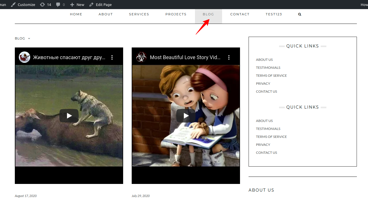The image size is (368, 199).
Task: Navigate to the Services menu item
Action: 139,14
